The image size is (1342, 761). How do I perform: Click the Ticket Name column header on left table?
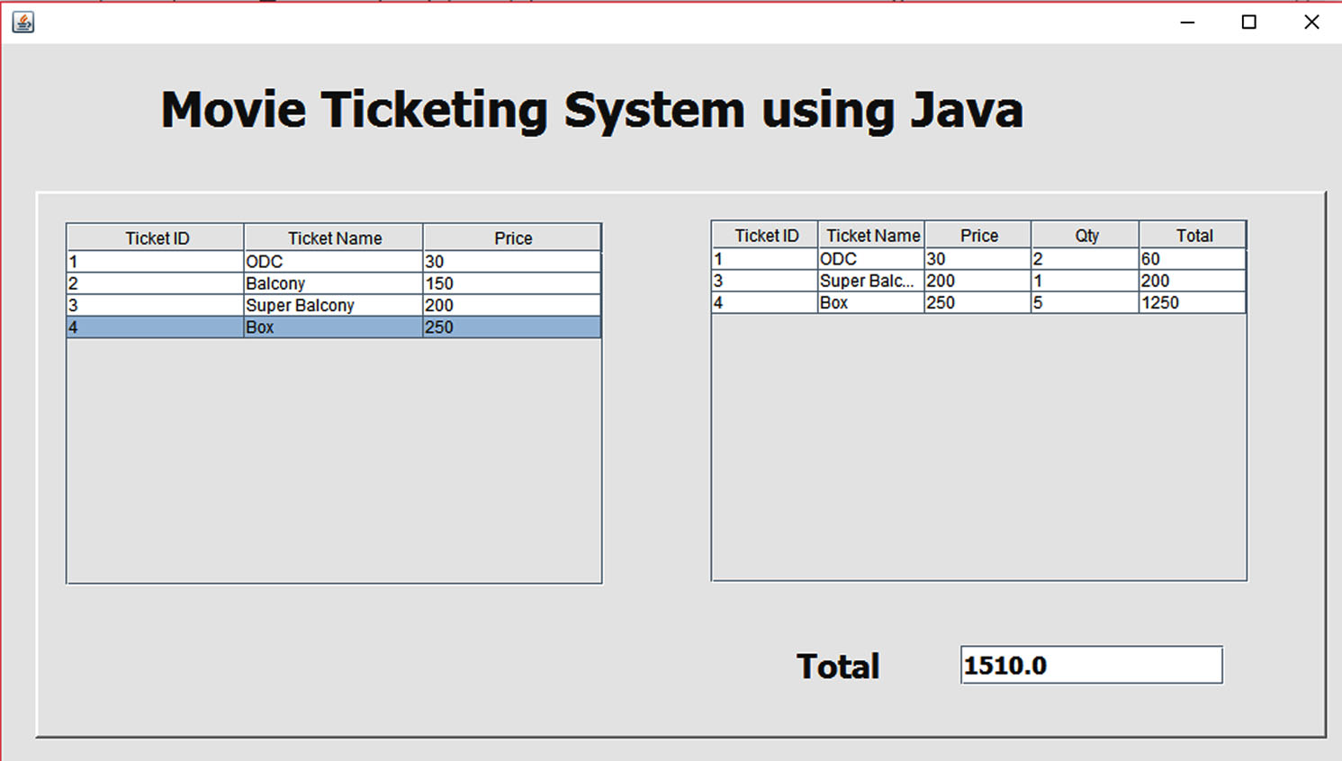pos(333,237)
